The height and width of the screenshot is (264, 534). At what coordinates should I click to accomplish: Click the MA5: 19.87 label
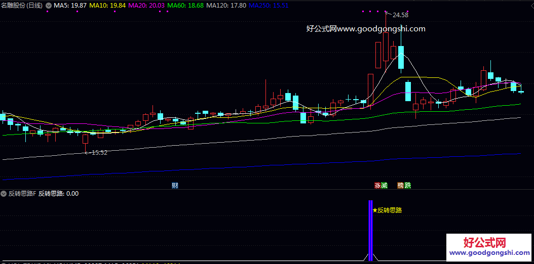70,6
